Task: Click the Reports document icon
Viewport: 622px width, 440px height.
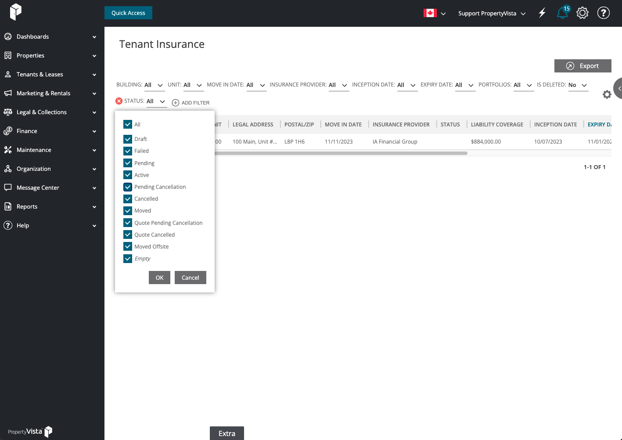Action: coord(8,206)
